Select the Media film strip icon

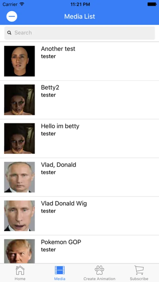click(x=60, y=270)
